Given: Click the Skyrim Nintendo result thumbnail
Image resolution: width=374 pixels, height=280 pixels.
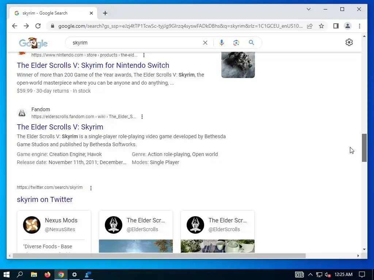Looking at the screenshot, I should coord(238,65).
